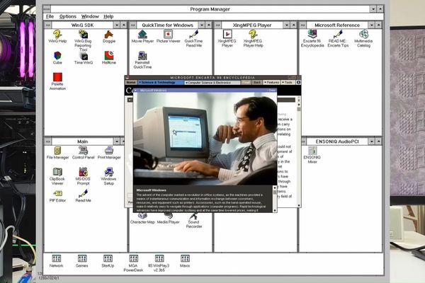425x283 pixels.
Task: Open XingMPEG Player window control menu
Action: (218, 25)
